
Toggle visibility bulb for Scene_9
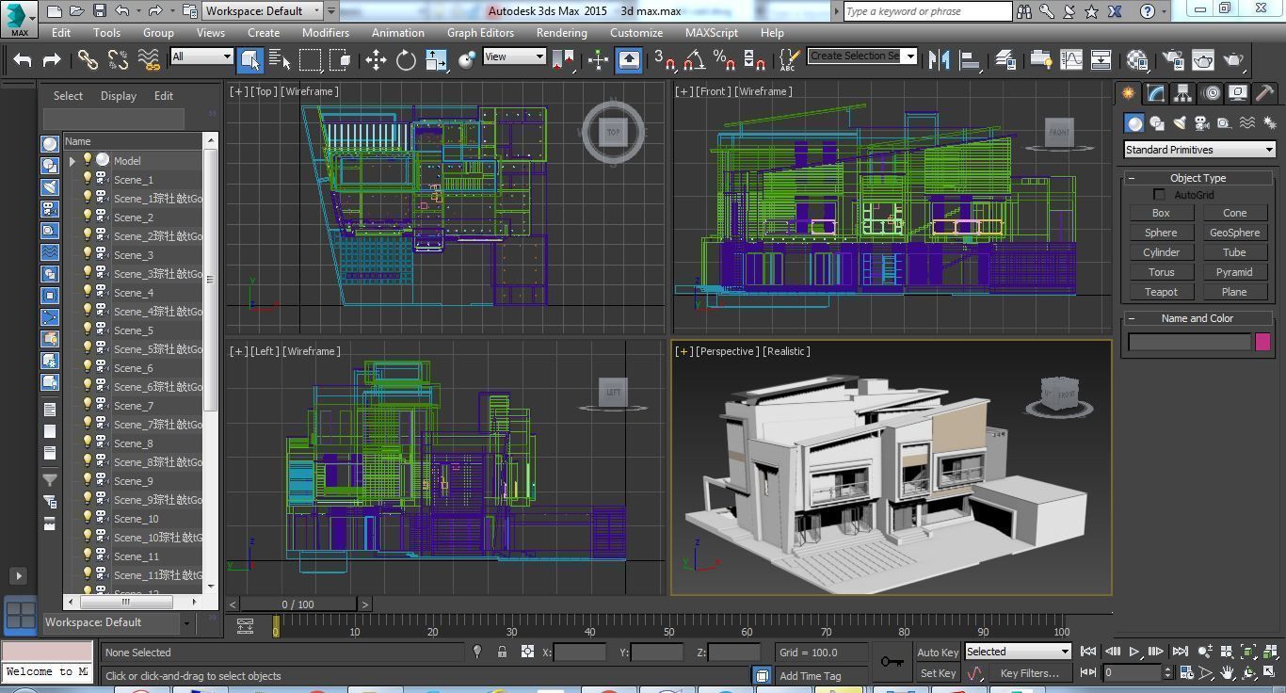88,480
